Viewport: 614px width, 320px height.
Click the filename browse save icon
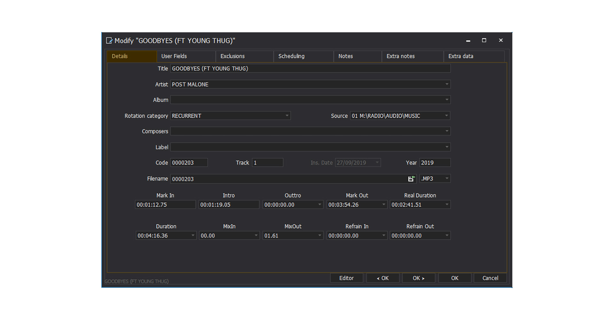[411, 179]
